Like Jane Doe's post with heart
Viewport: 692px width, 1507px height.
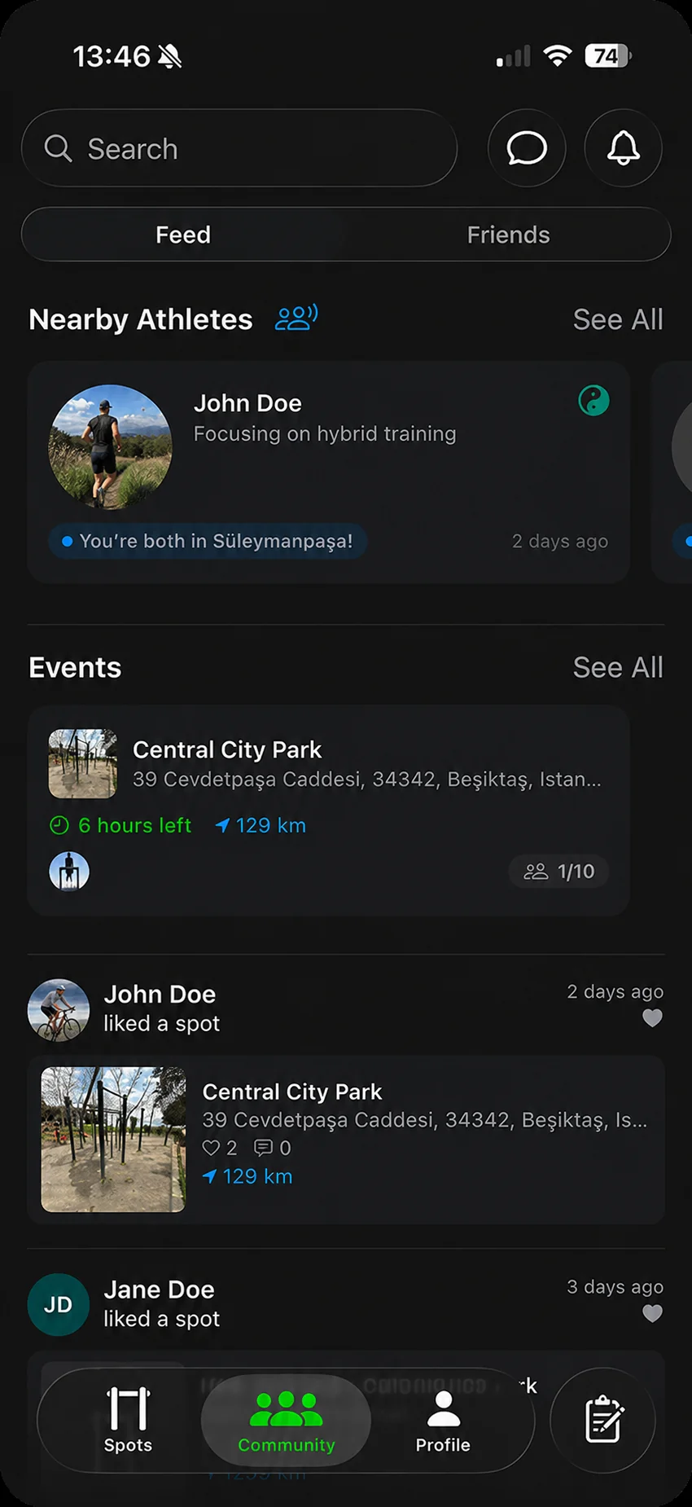coord(652,1313)
